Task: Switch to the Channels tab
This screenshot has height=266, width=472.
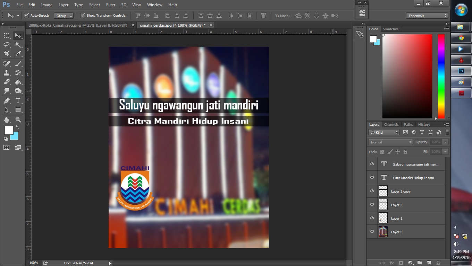Action: pyautogui.click(x=391, y=124)
